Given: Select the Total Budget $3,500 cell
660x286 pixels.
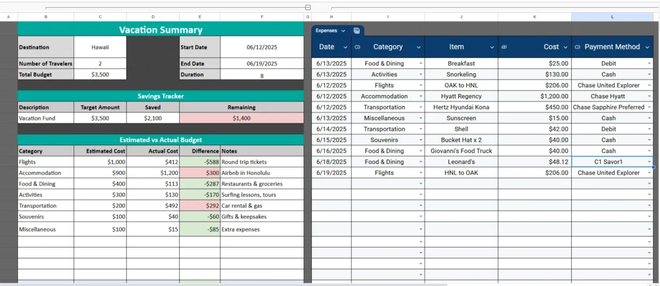Looking at the screenshot, I should pos(100,75).
